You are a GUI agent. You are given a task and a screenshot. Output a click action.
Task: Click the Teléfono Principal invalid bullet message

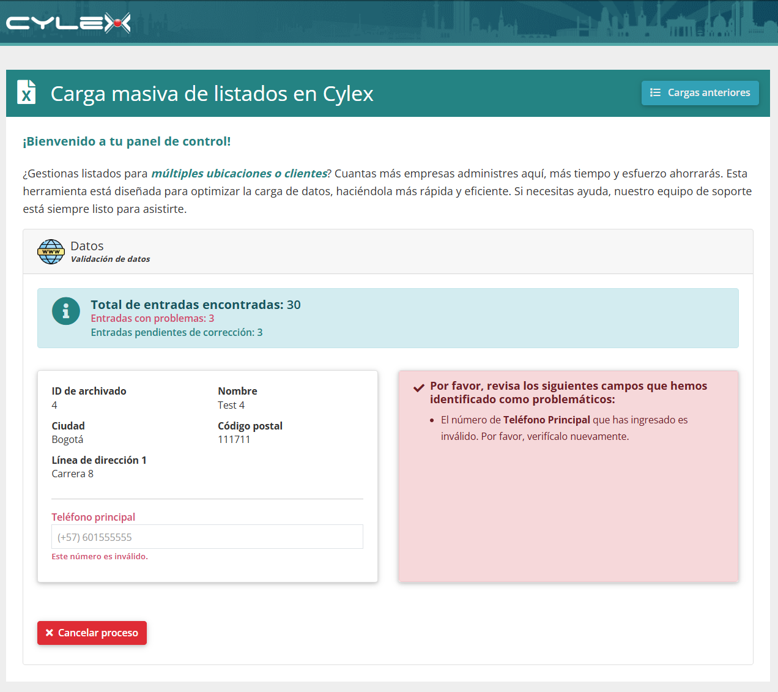tap(564, 428)
